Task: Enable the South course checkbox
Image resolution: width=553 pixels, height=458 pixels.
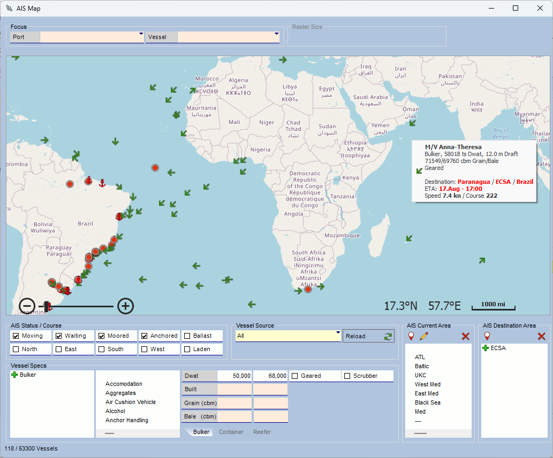Action: [x=102, y=349]
